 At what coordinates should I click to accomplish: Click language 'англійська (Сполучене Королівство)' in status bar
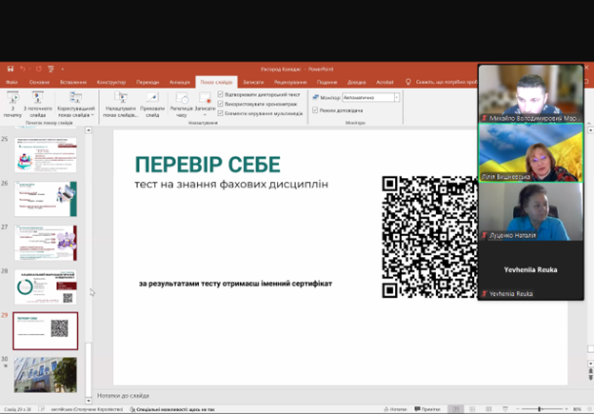pos(87,409)
